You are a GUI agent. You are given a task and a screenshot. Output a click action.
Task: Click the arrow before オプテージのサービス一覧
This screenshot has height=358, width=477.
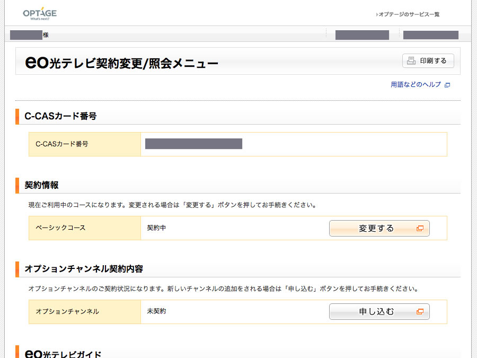tap(377, 14)
